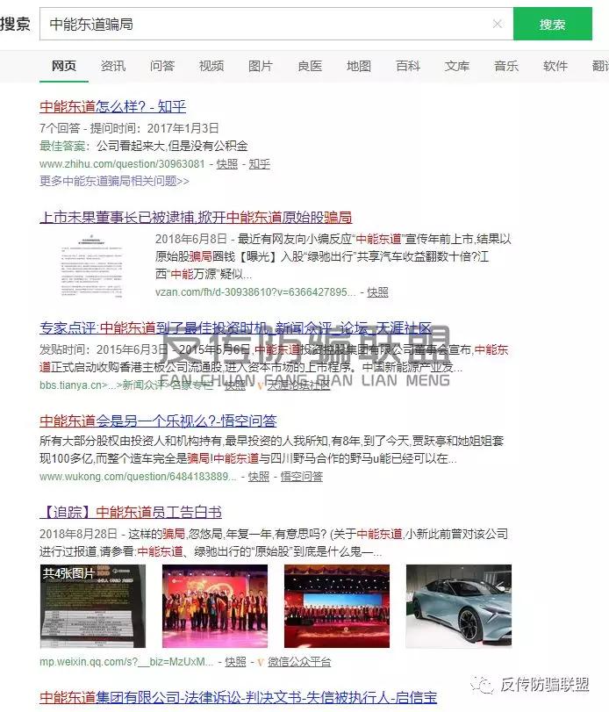609x712 pixels.
Task: Open 更多中能东道骗局相关问题>> link
Action: (114, 181)
